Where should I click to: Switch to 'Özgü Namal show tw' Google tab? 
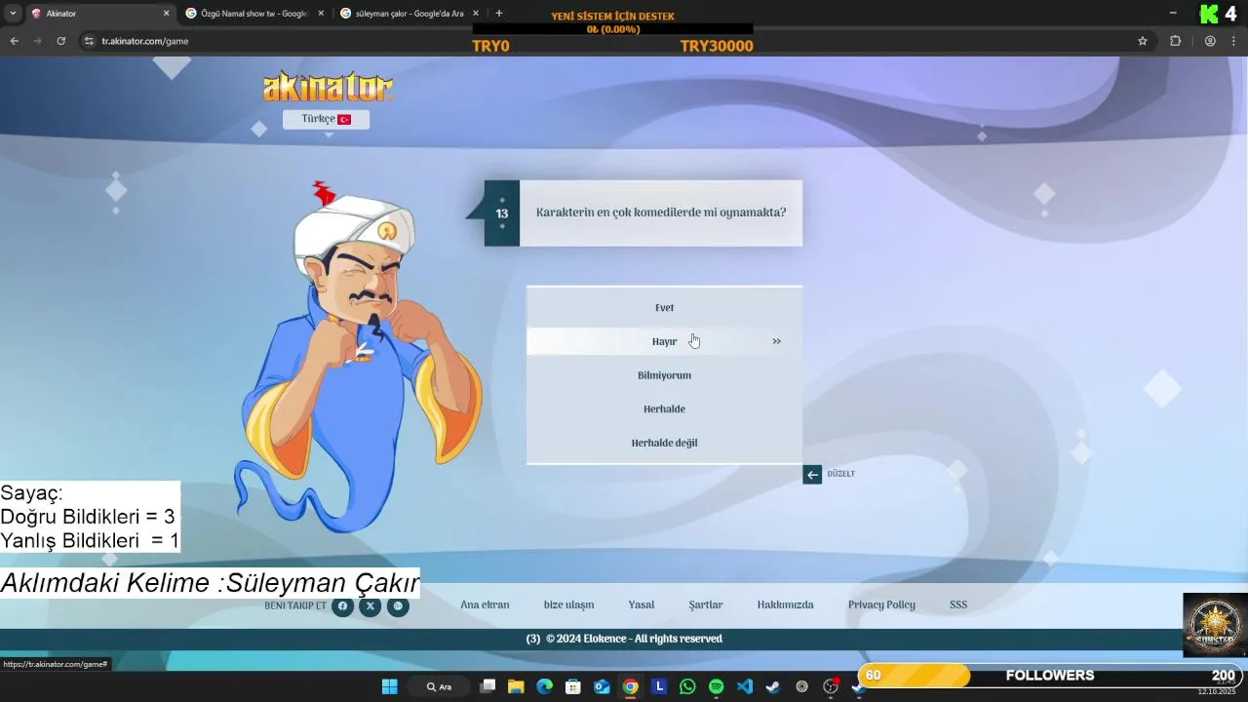tap(253, 14)
